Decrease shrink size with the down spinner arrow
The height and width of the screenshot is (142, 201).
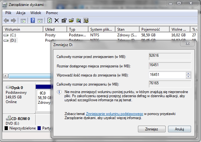click(188, 77)
